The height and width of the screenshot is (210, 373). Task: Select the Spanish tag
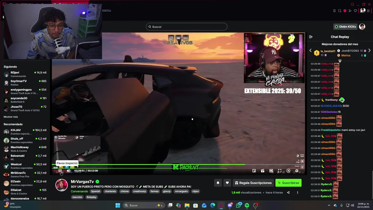click(95, 191)
